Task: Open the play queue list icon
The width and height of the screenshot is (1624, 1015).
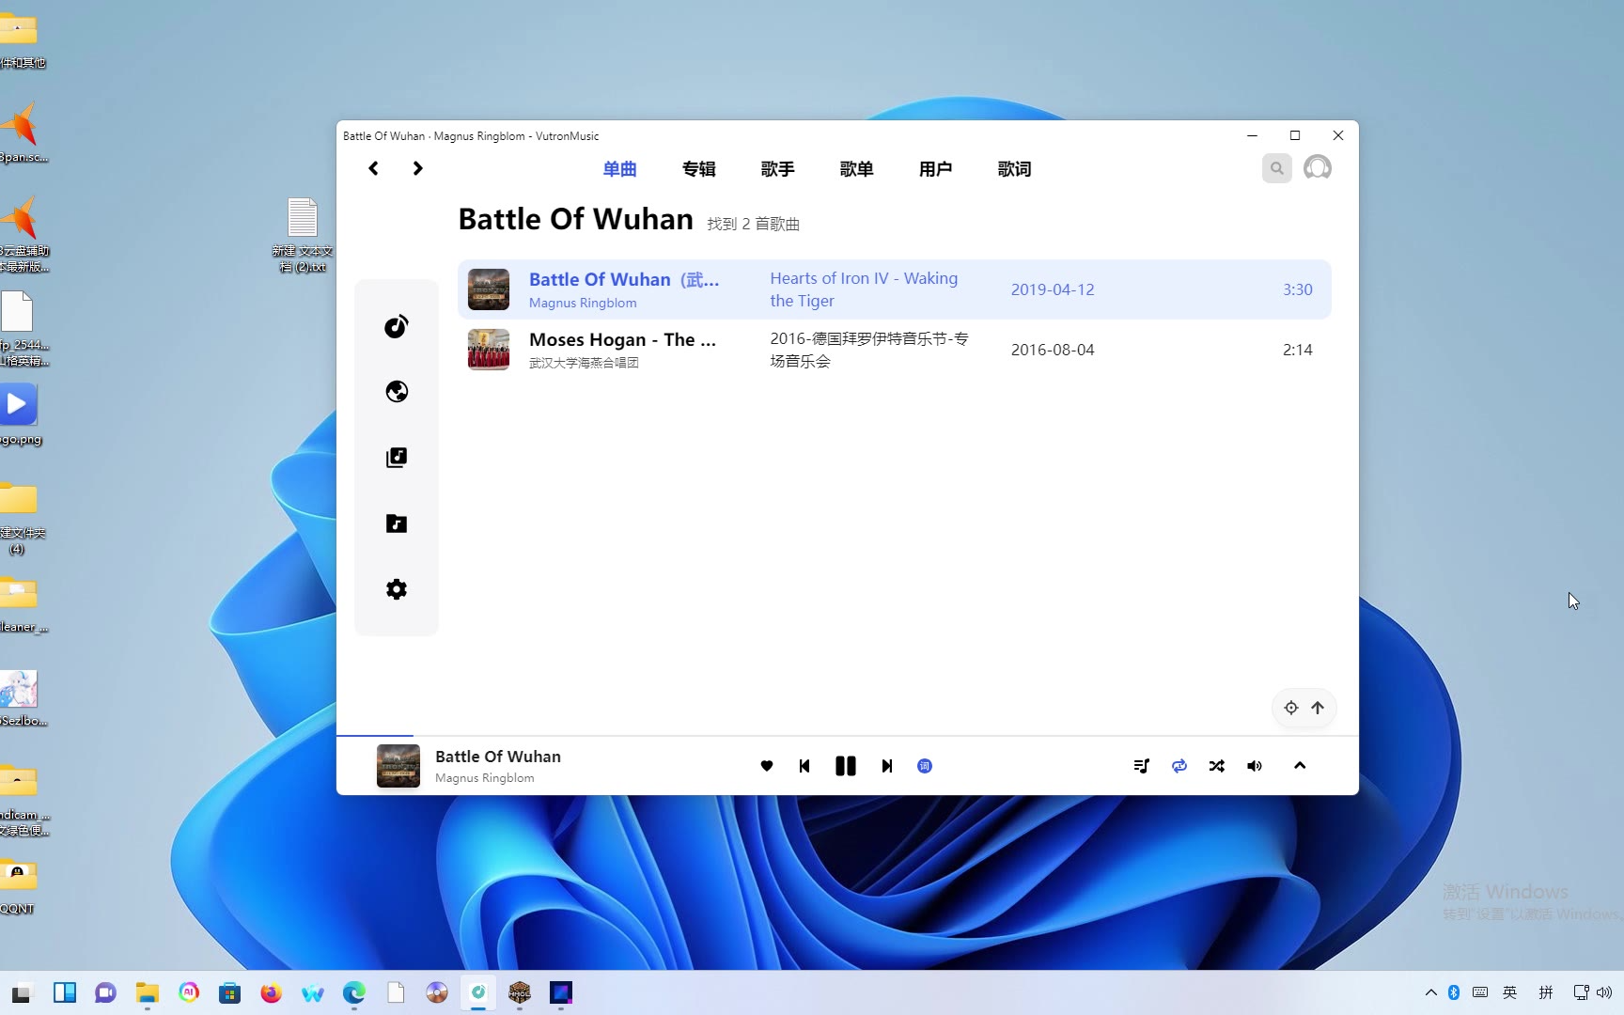Action: click(1142, 766)
